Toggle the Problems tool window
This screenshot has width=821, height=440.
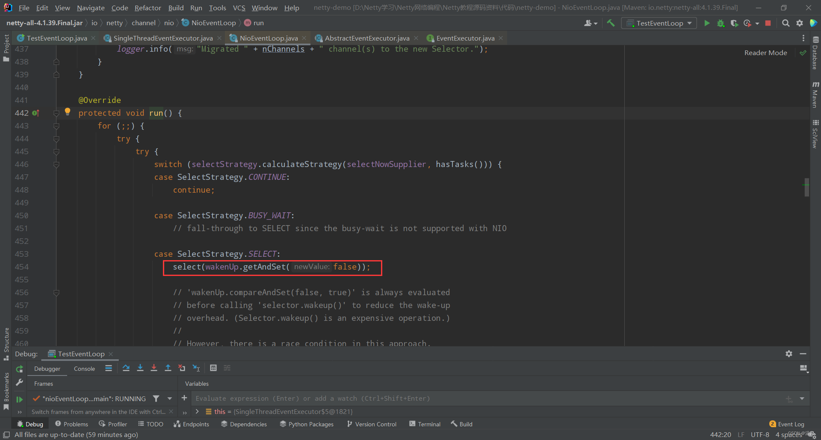pos(71,424)
